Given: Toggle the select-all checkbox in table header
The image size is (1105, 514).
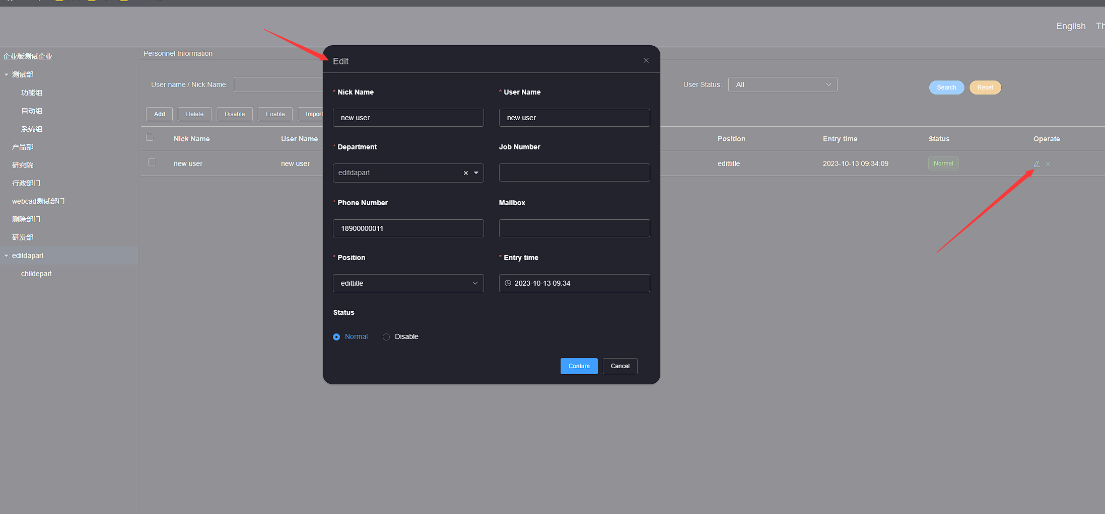Looking at the screenshot, I should click(x=150, y=137).
